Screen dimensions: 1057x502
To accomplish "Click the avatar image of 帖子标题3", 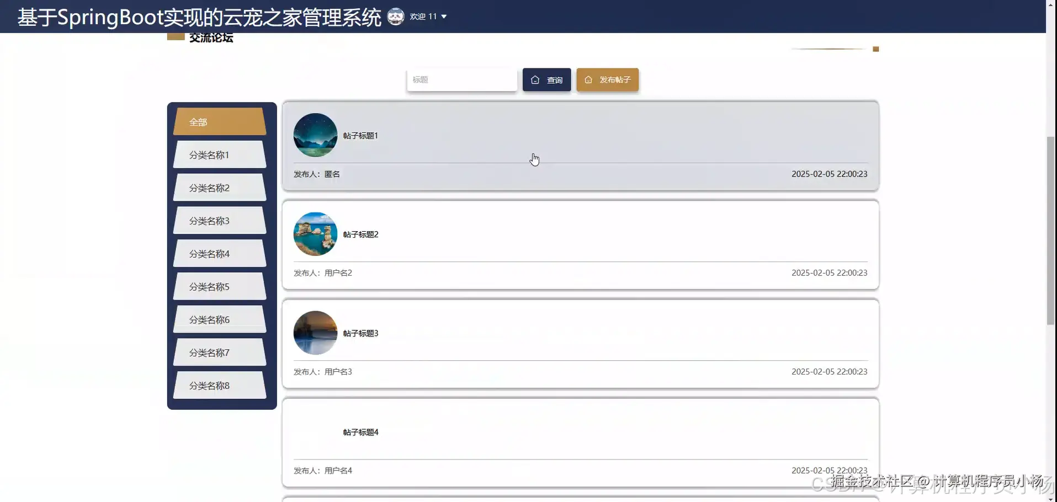I will pos(315,332).
